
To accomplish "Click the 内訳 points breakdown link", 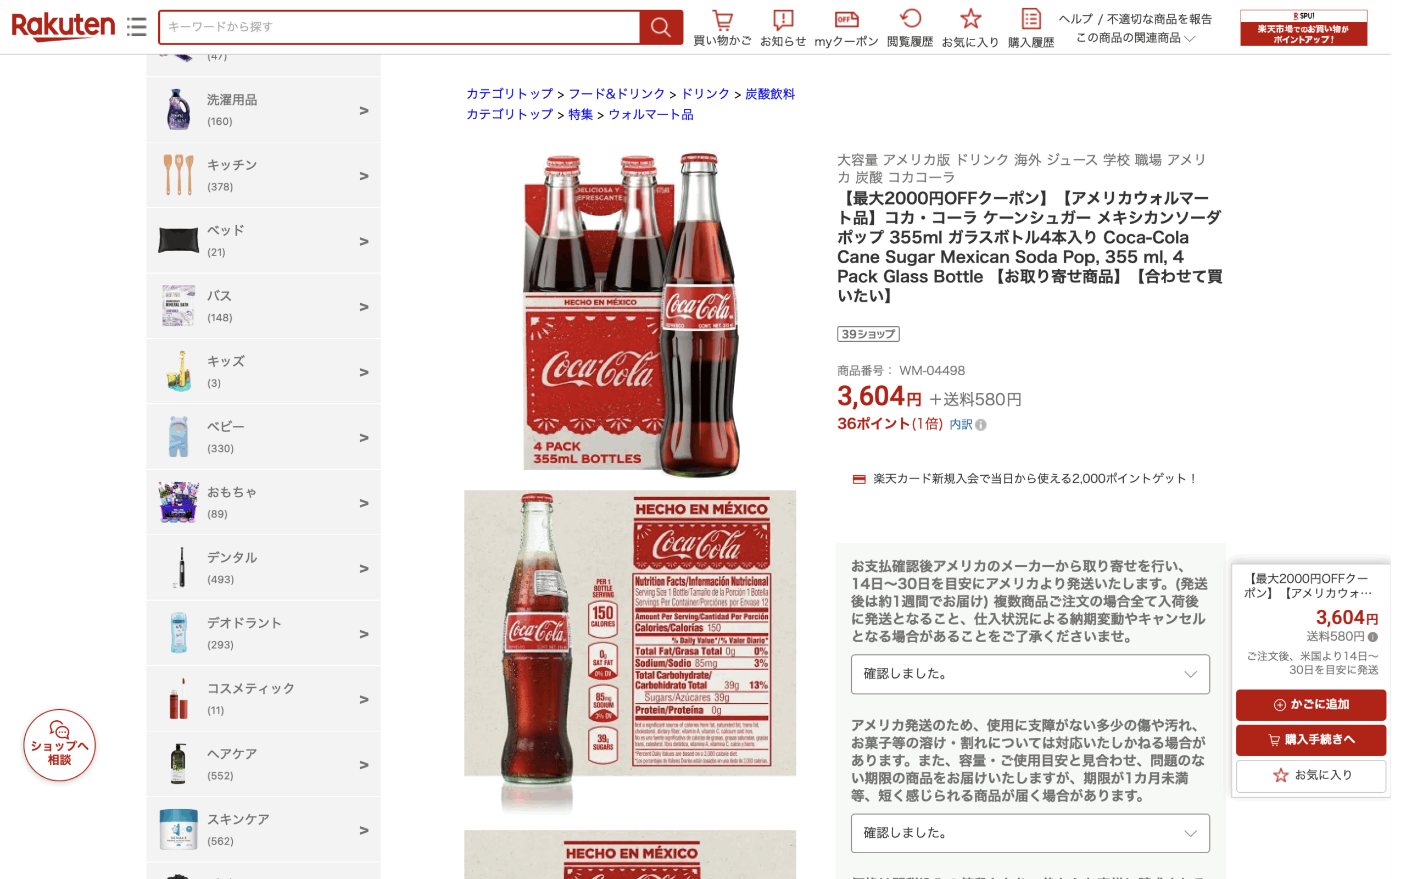I will [x=961, y=424].
